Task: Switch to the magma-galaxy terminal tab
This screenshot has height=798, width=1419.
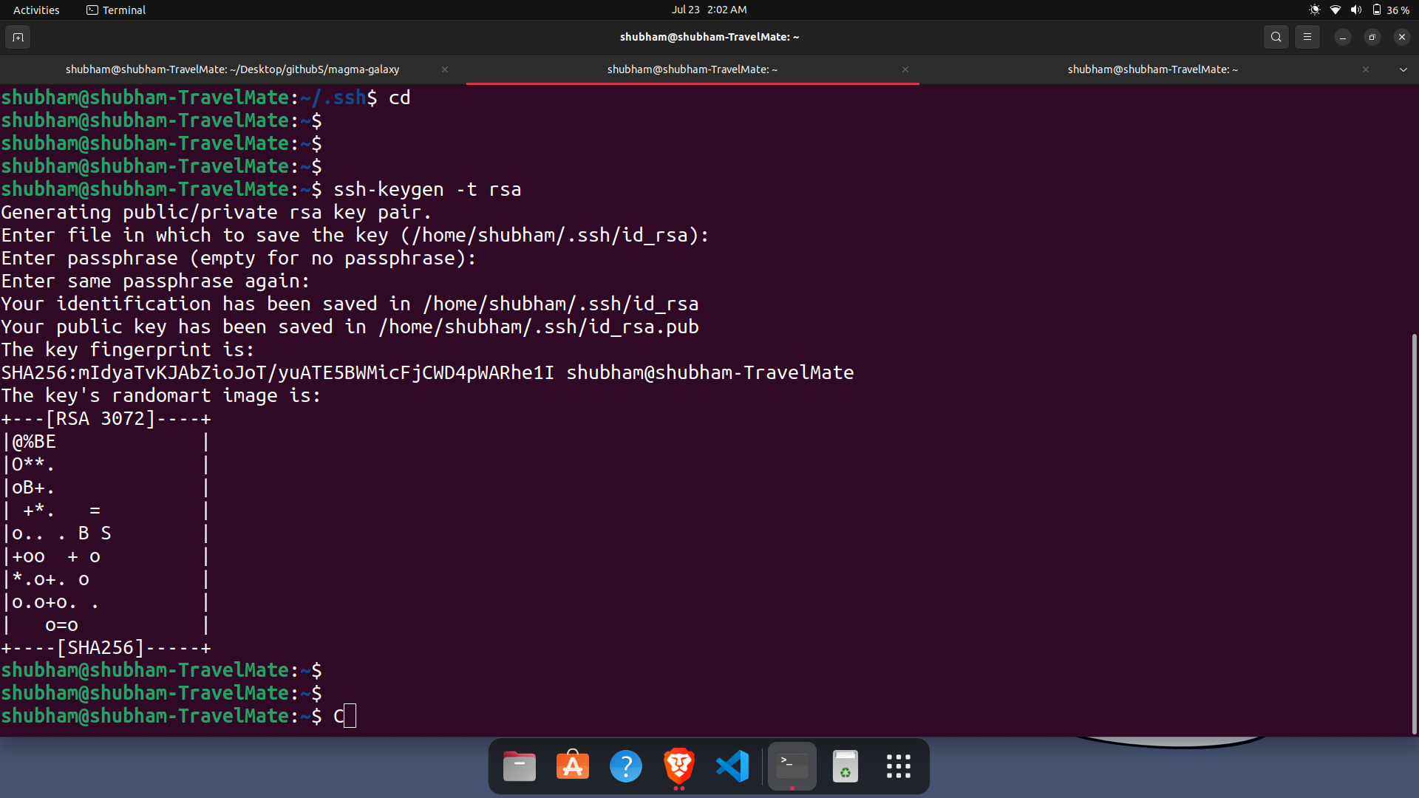Action: (x=232, y=69)
